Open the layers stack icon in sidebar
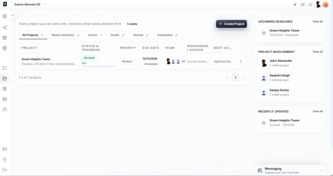 (x=5, y=99)
